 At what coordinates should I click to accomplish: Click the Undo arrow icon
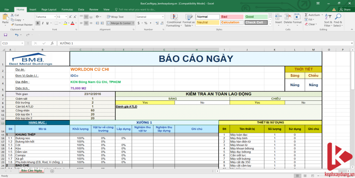[16, 35]
